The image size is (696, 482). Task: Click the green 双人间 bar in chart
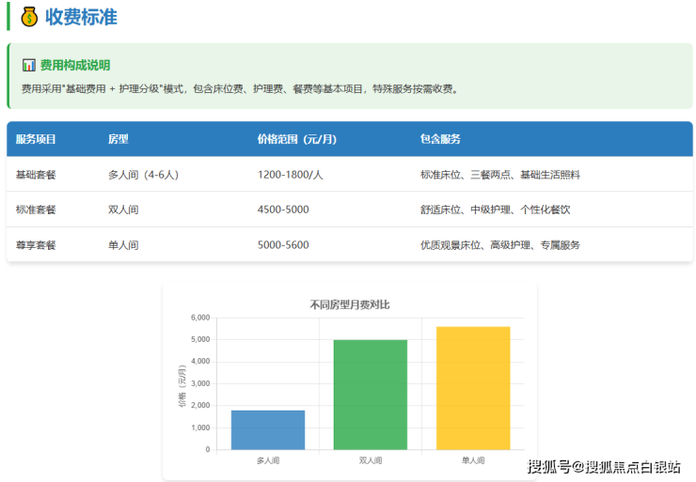click(370, 395)
